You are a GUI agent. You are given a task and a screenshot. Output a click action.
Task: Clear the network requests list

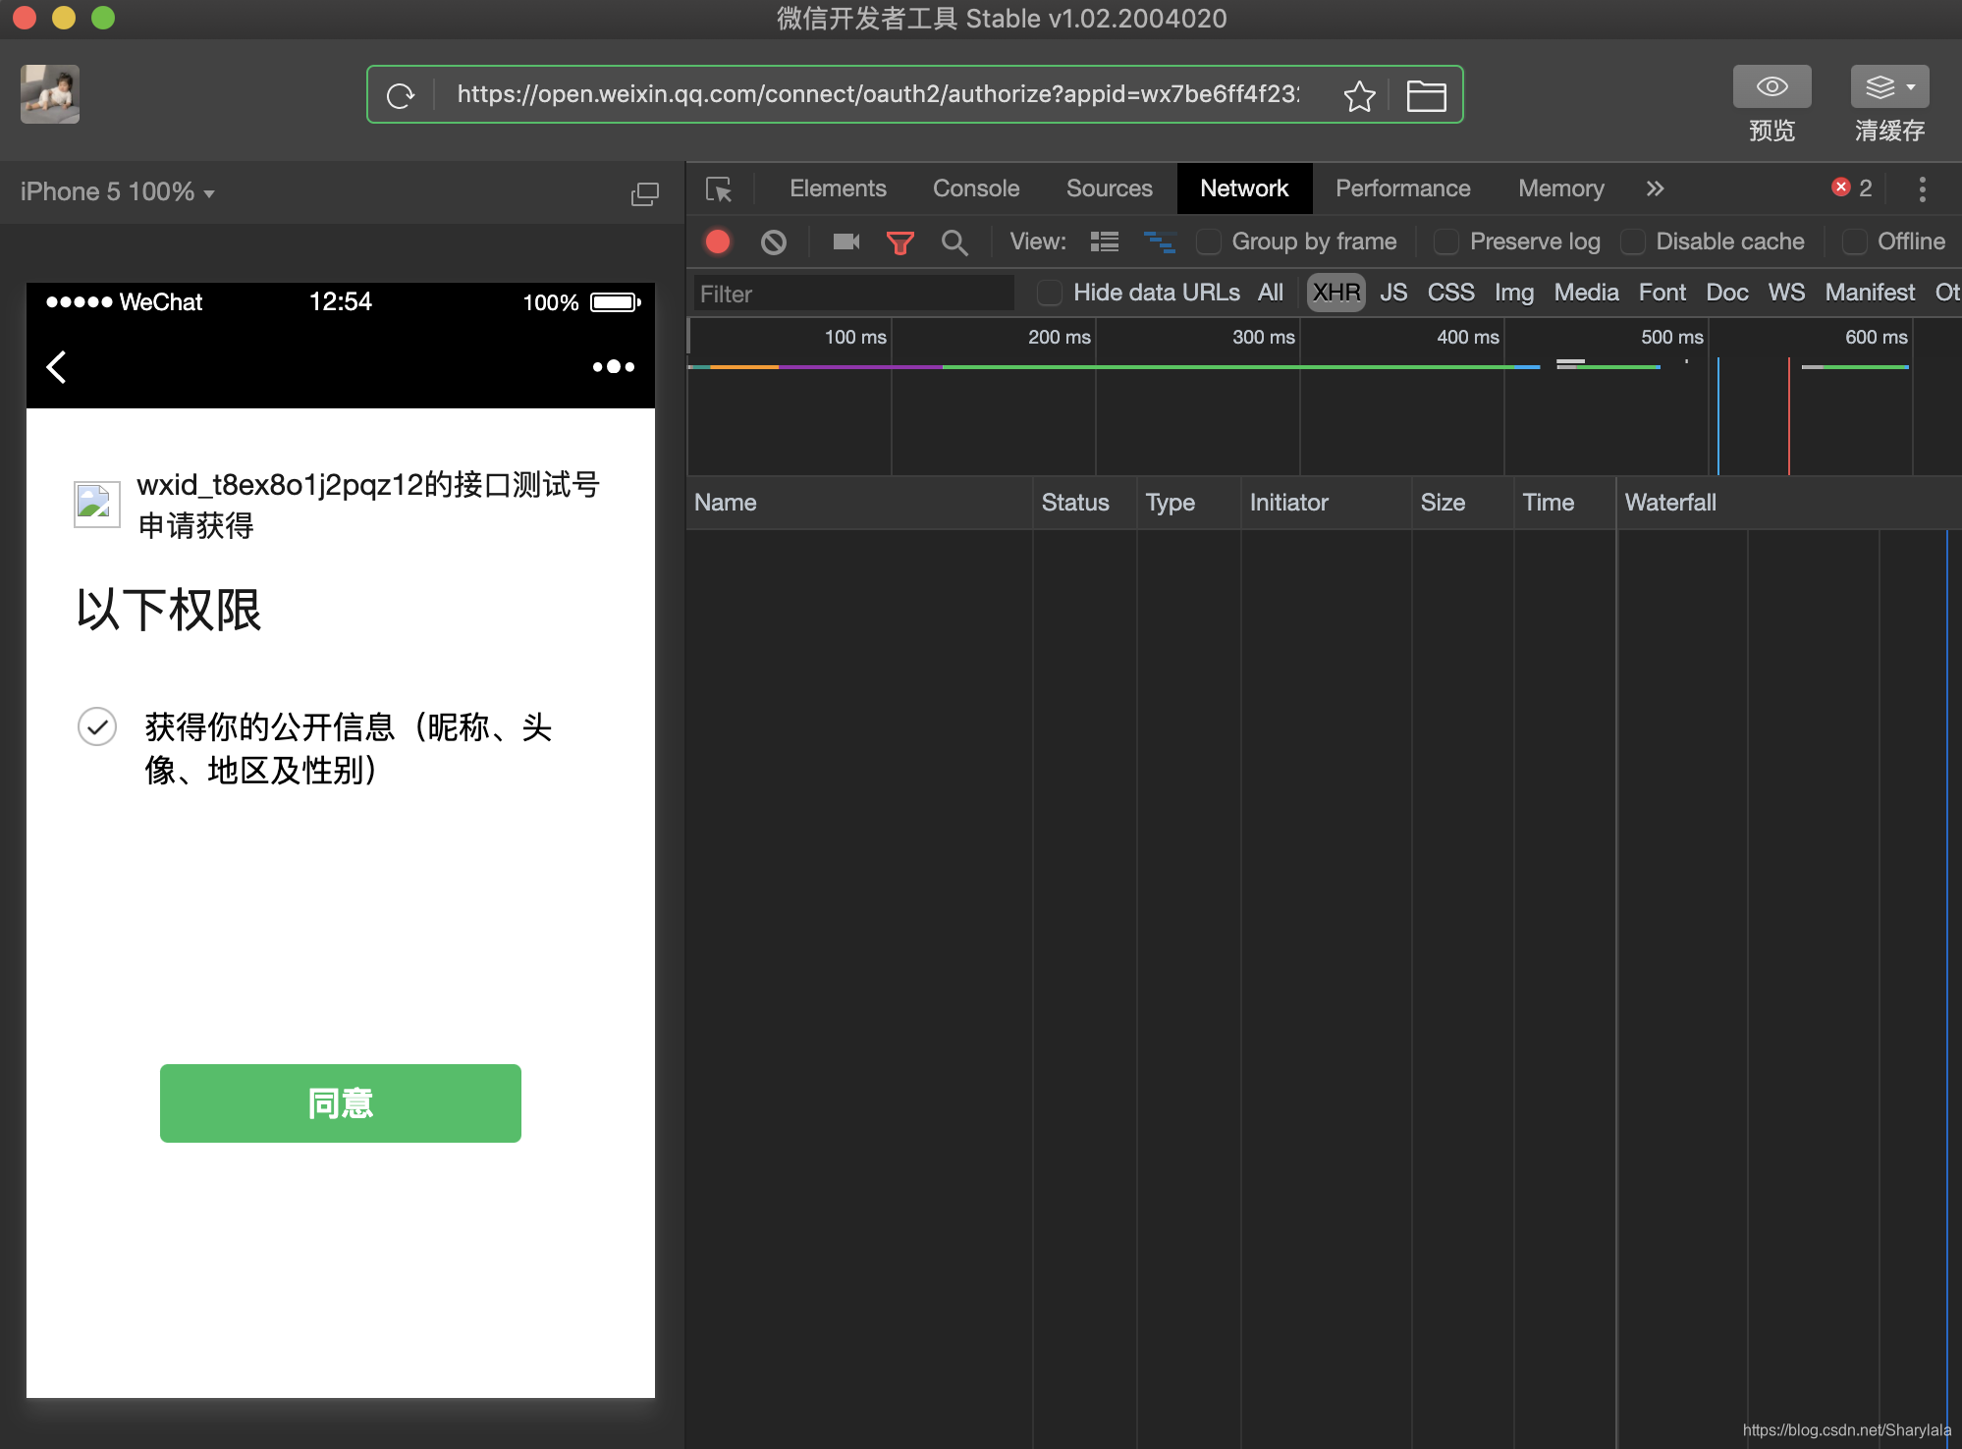tap(774, 241)
